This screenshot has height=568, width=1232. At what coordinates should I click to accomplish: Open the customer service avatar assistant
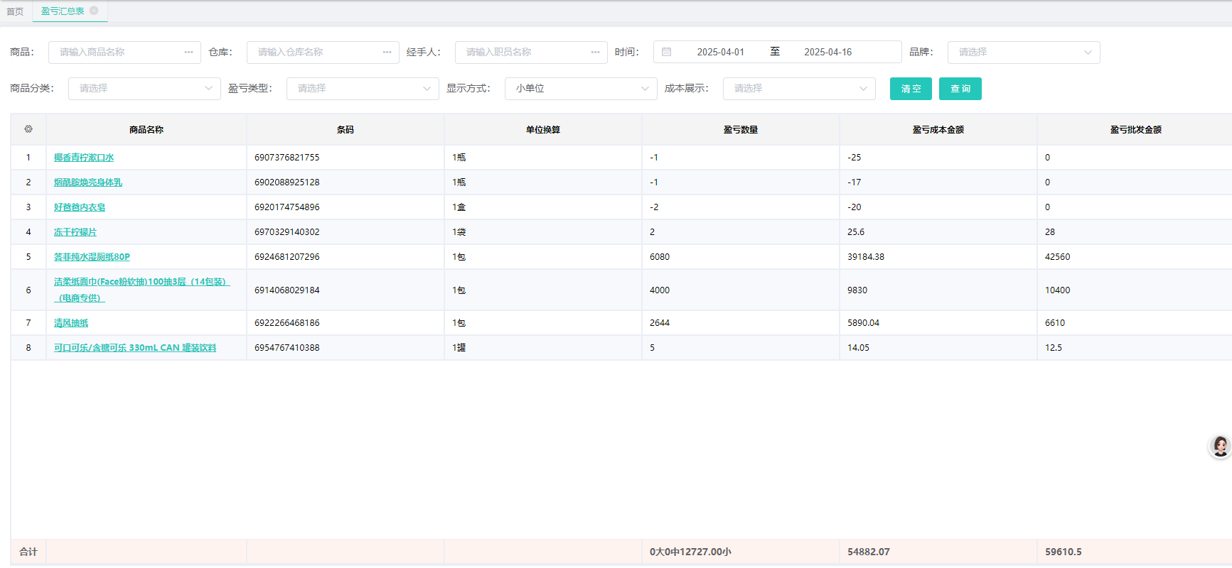click(1220, 447)
